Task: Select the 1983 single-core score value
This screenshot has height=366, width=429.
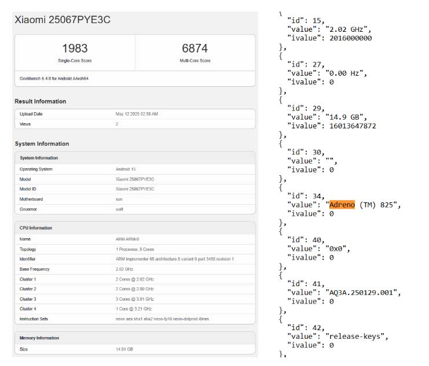Action: [75, 49]
